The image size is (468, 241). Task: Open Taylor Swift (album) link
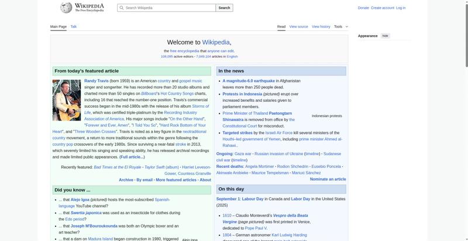pos(161,167)
